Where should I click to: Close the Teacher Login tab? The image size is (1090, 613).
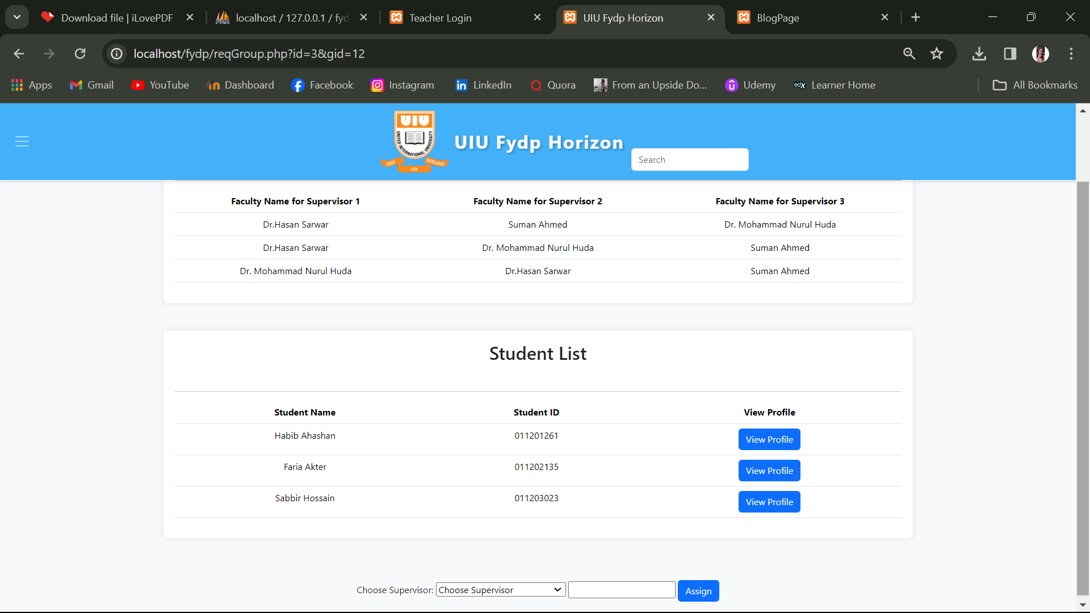[538, 18]
